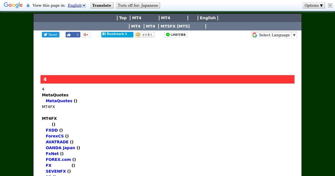Open the SEVENFX link
Image resolution: width=335 pixels, height=176 pixels.
[56, 171]
